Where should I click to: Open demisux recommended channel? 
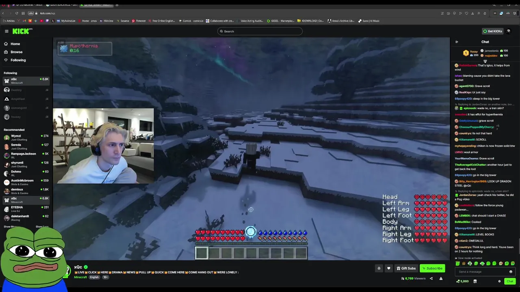point(26,191)
